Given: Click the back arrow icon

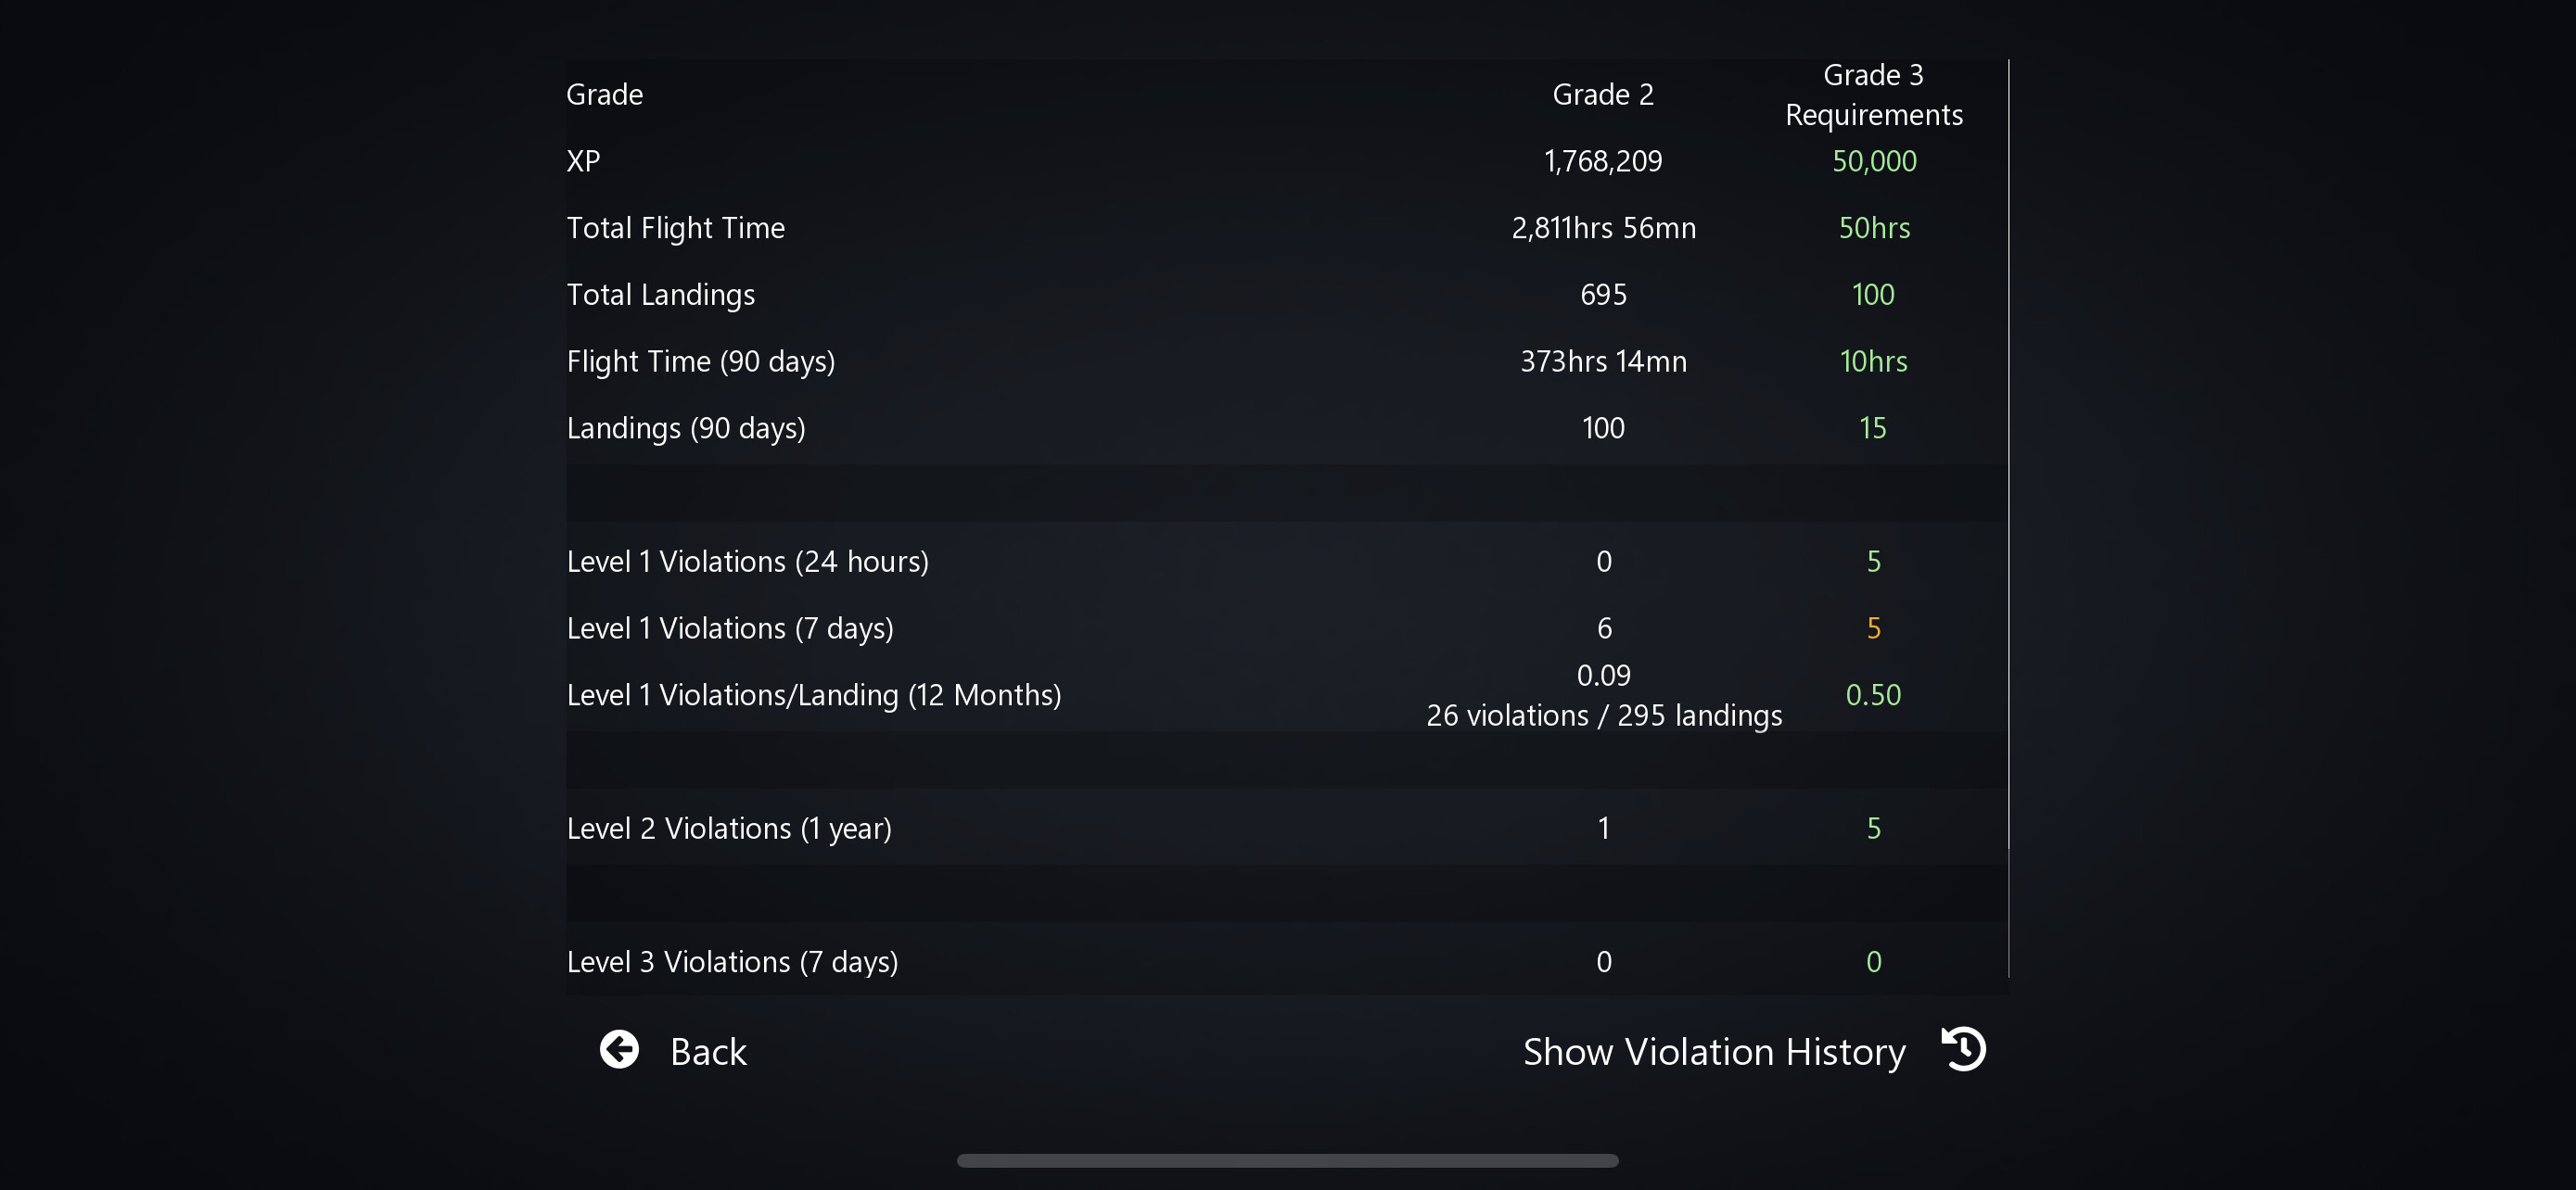Looking at the screenshot, I should [619, 1050].
